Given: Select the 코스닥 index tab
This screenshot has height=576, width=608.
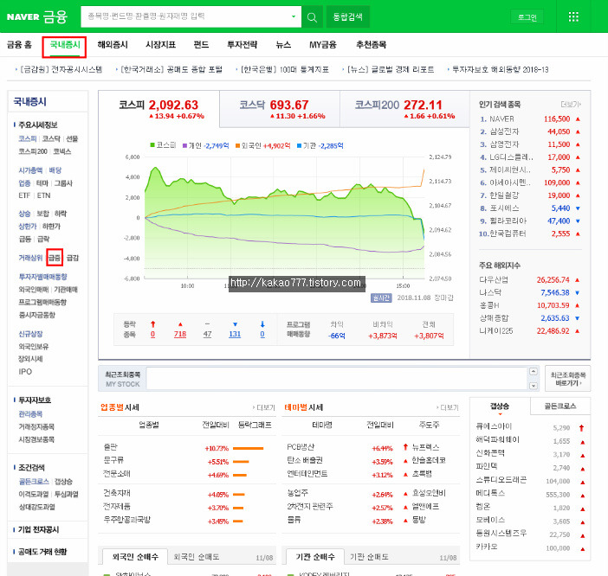Looking at the screenshot, I should [x=280, y=109].
